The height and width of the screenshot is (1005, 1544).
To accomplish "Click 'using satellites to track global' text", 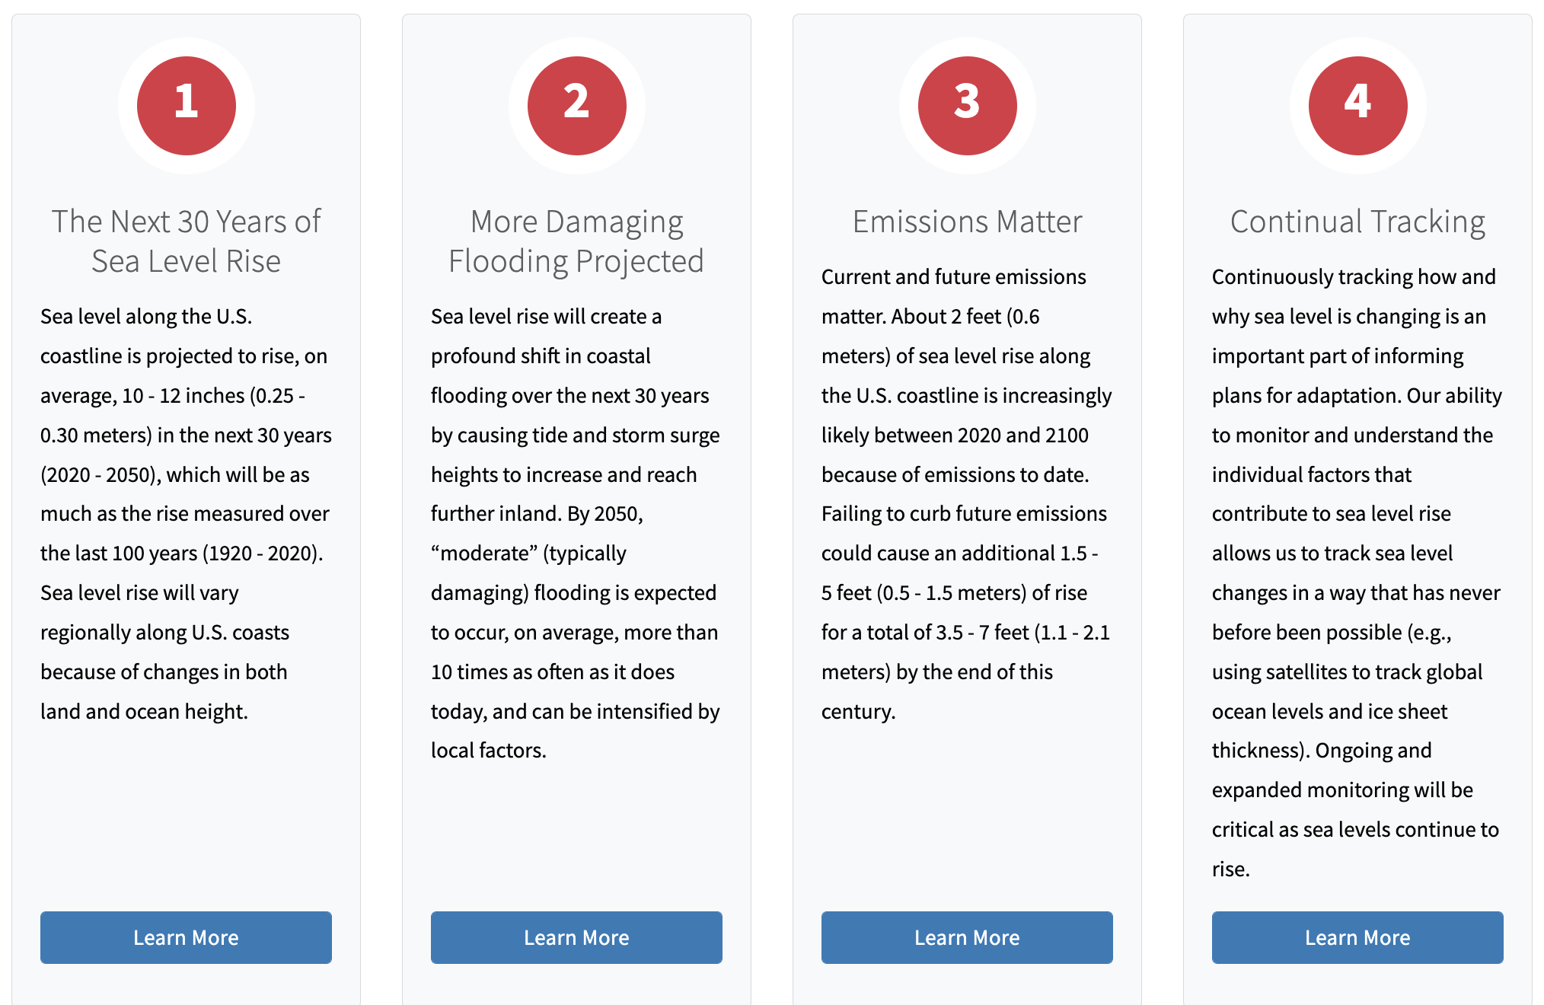I will (x=1348, y=672).
